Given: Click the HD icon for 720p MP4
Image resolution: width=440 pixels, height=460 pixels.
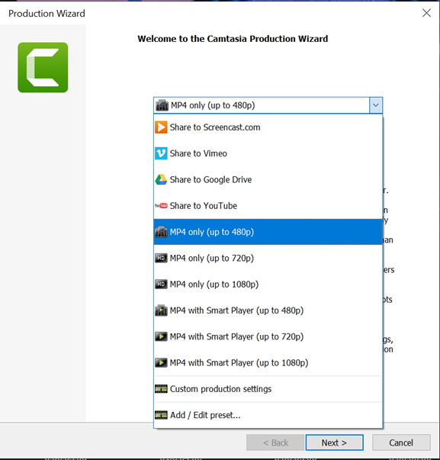Looking at the screenshot, I should 161,258.
